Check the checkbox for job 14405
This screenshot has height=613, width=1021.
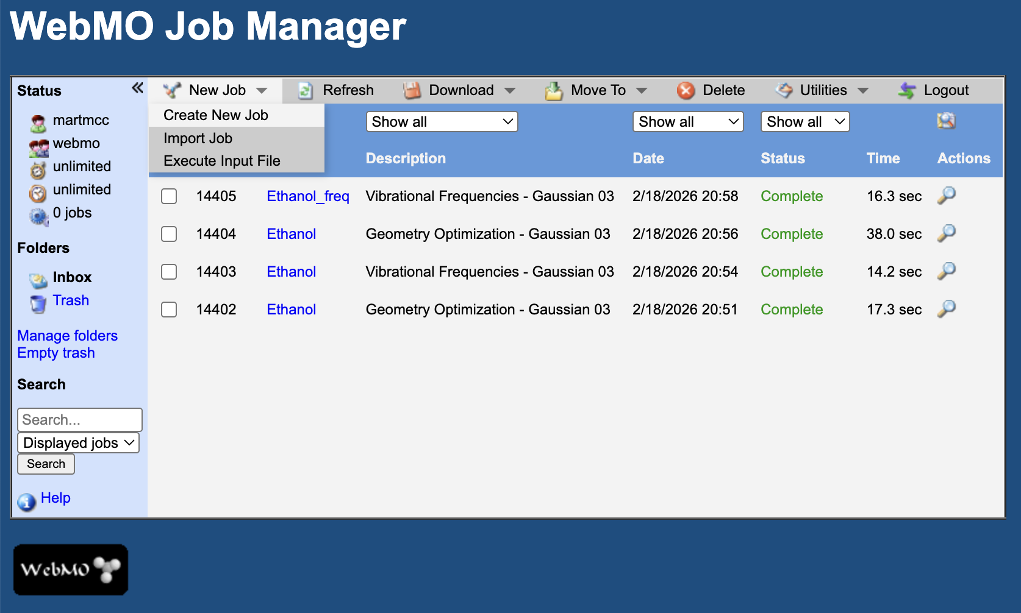pyautogui.click(x=169, y=196)
